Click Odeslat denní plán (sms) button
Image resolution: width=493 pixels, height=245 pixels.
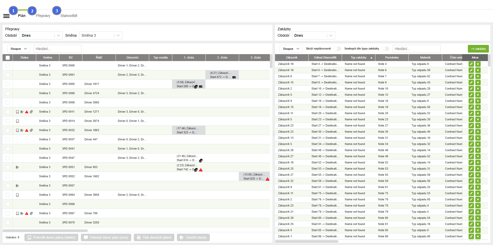pyautogui.click(x=106, y=237)
